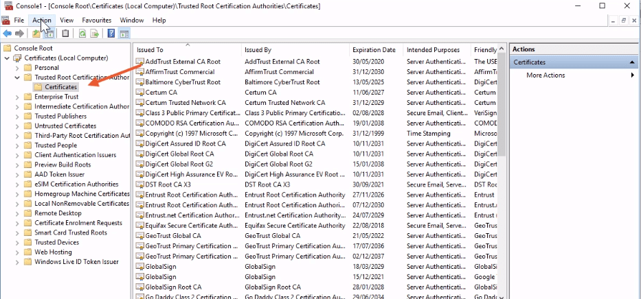Click the grey Forward arrow in toolbar
Screen dimensions: 641x299
click(19, 34)
